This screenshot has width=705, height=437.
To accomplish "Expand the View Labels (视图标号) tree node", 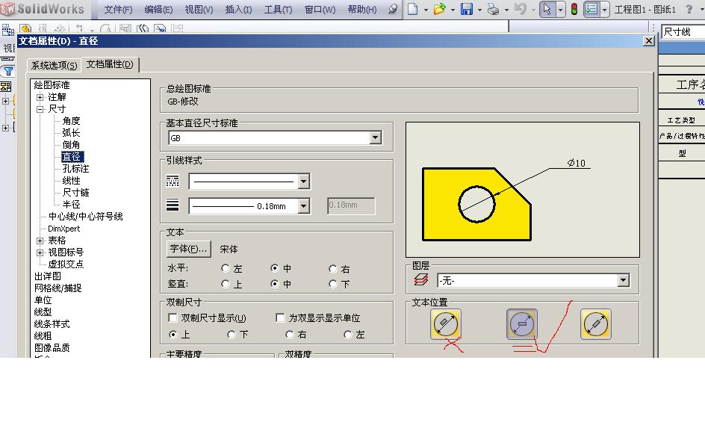I will click(x=40, y=252).
